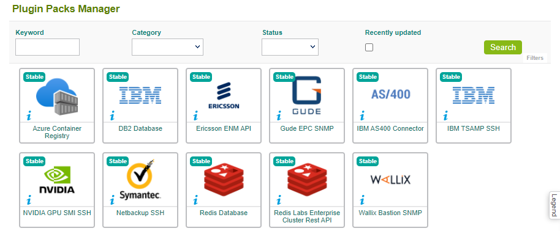
Task: Click the Stable badge on IBM AS400 Connector
Action: 368,76
